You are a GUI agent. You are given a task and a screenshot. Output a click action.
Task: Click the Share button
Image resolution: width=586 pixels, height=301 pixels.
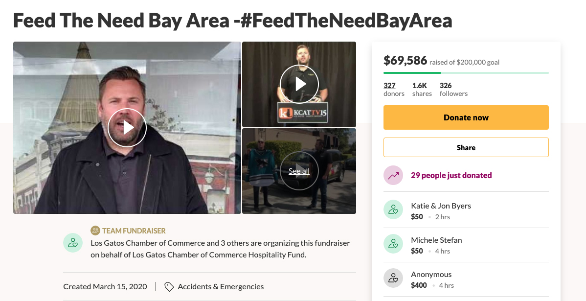pos(466,147)
